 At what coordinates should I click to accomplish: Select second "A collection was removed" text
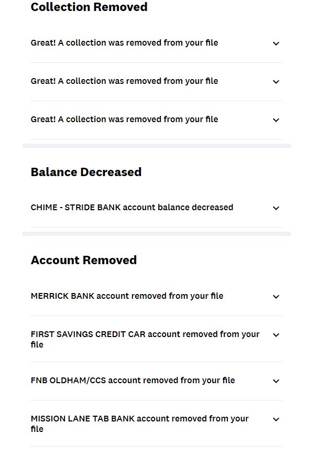pos(124,81)
